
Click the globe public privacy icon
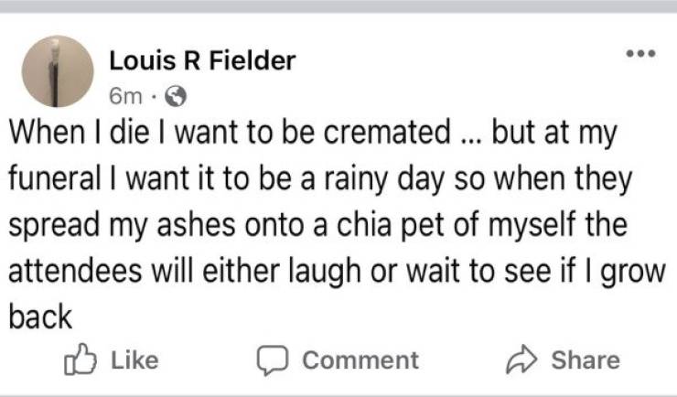[178, 94]
